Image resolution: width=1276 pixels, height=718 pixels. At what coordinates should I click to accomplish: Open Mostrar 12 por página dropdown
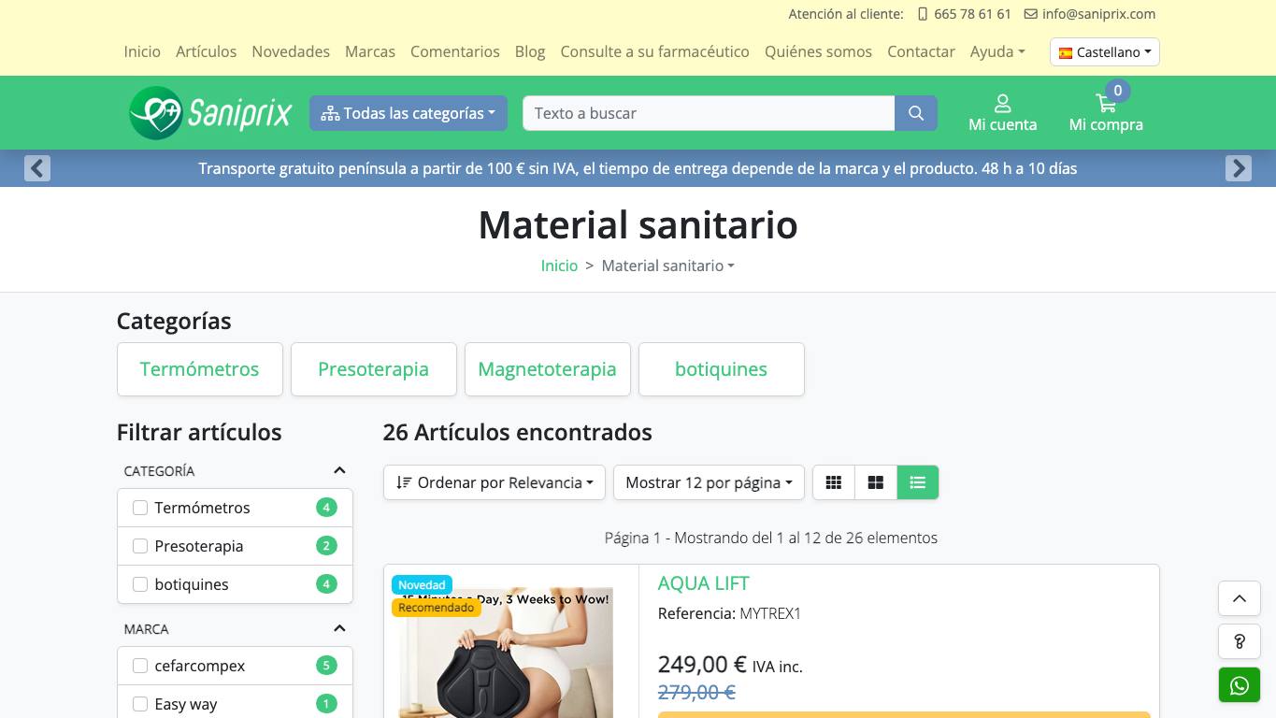pos(709,482)
